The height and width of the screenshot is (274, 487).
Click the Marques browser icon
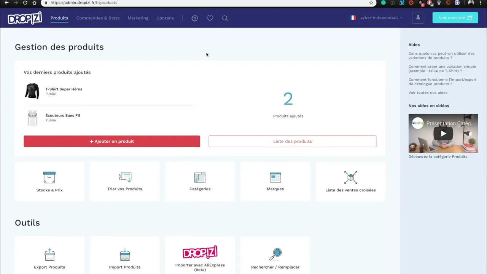point(275,177)
